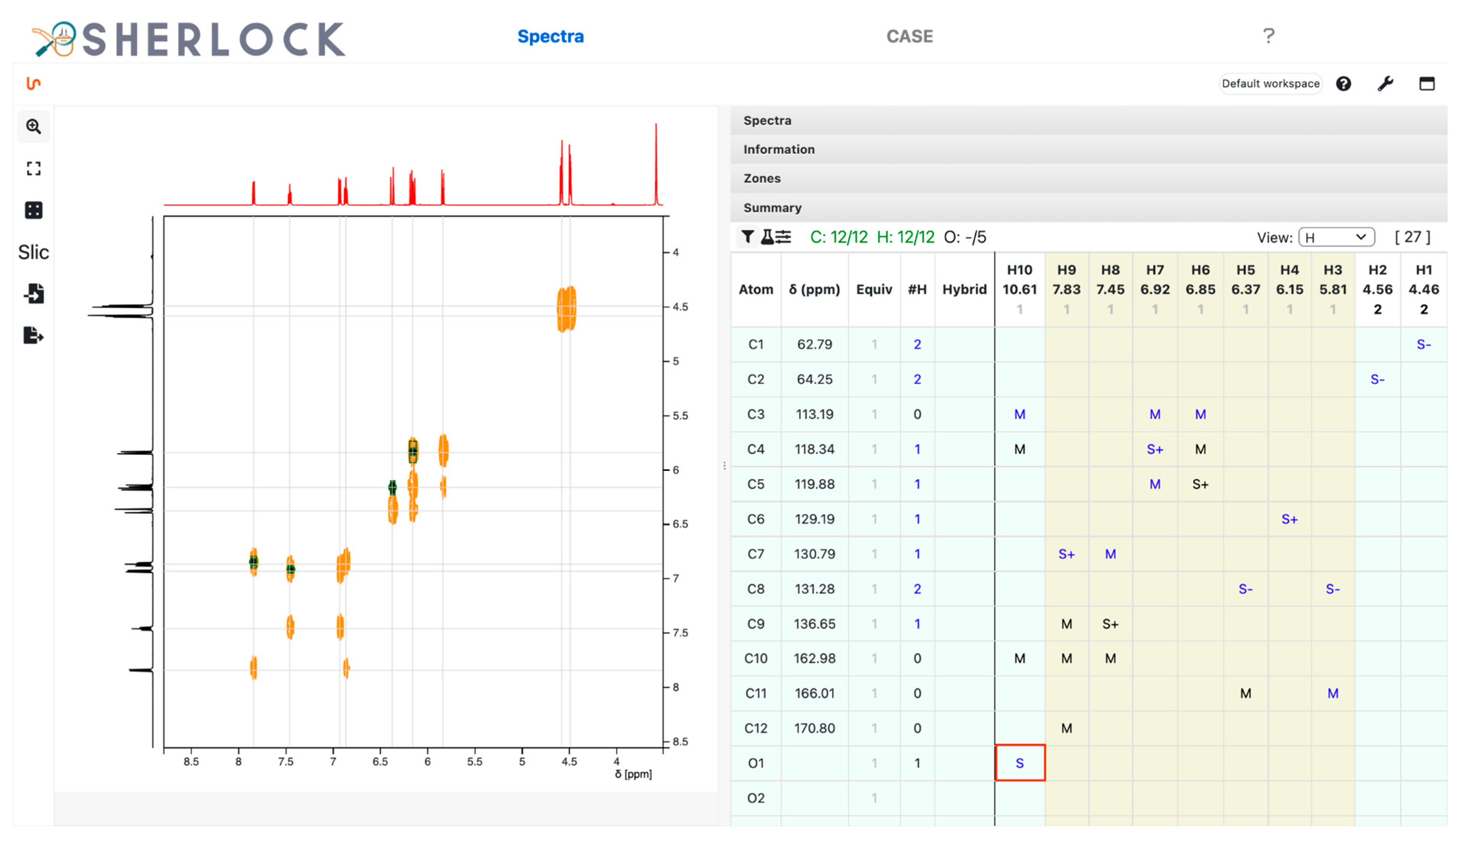Click the export file icon
The height and width of the screenshot is (841, 1459).
(34, 335)
